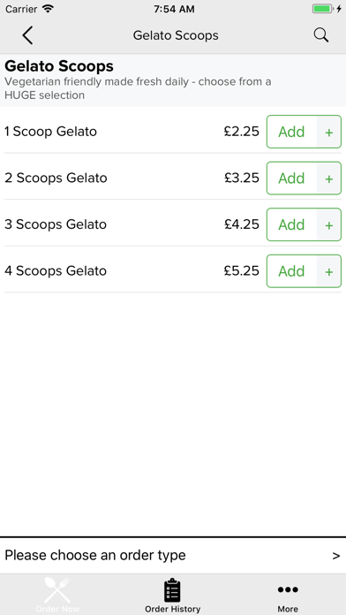This screenshot has width=346, height=615.
Task: Select the 1 Scoop Gelato item name
Action: [50, 132]
